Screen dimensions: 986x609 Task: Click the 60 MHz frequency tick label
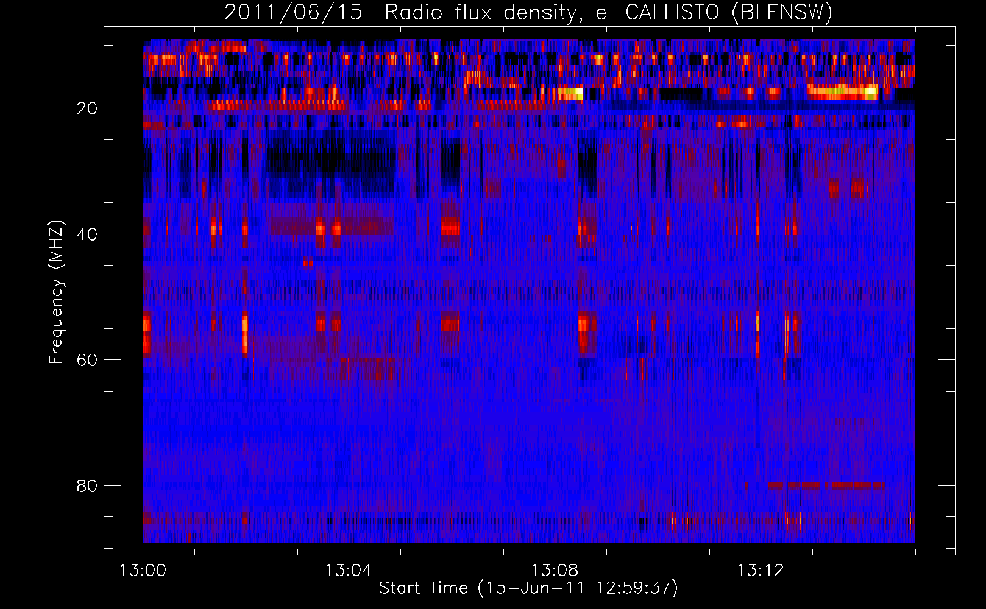point(87,360)
